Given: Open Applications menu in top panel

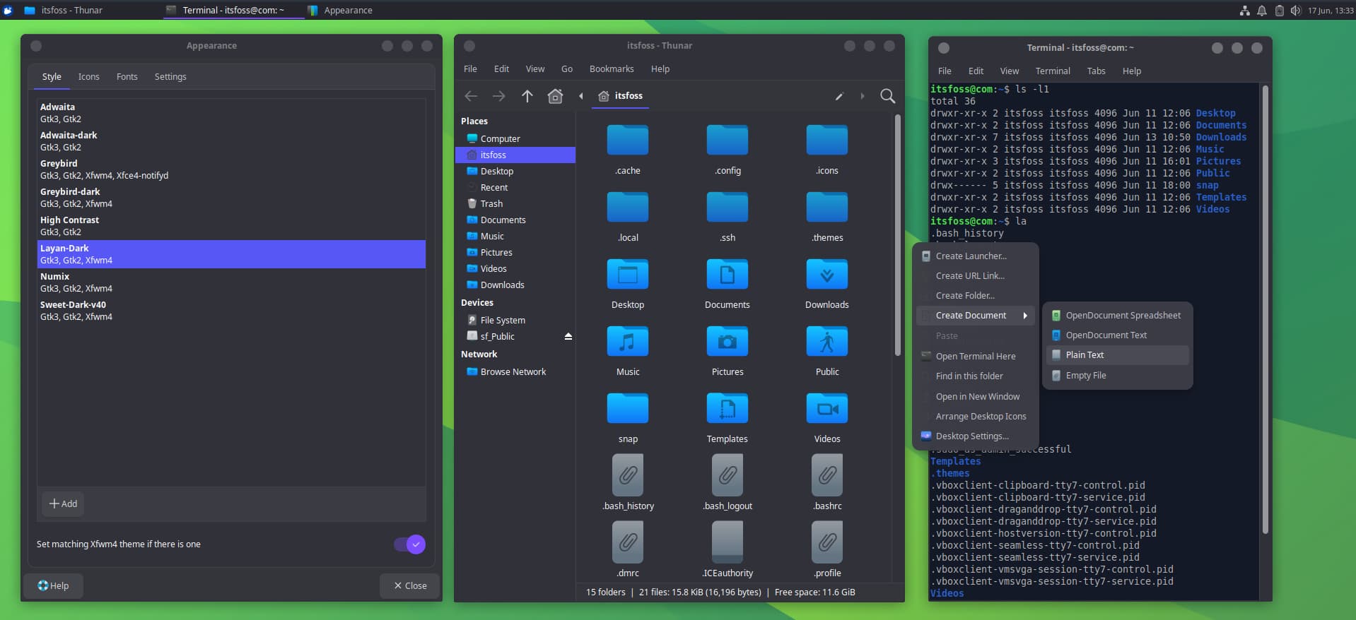Looking at the screenshot, I should [x=8, y=11].
